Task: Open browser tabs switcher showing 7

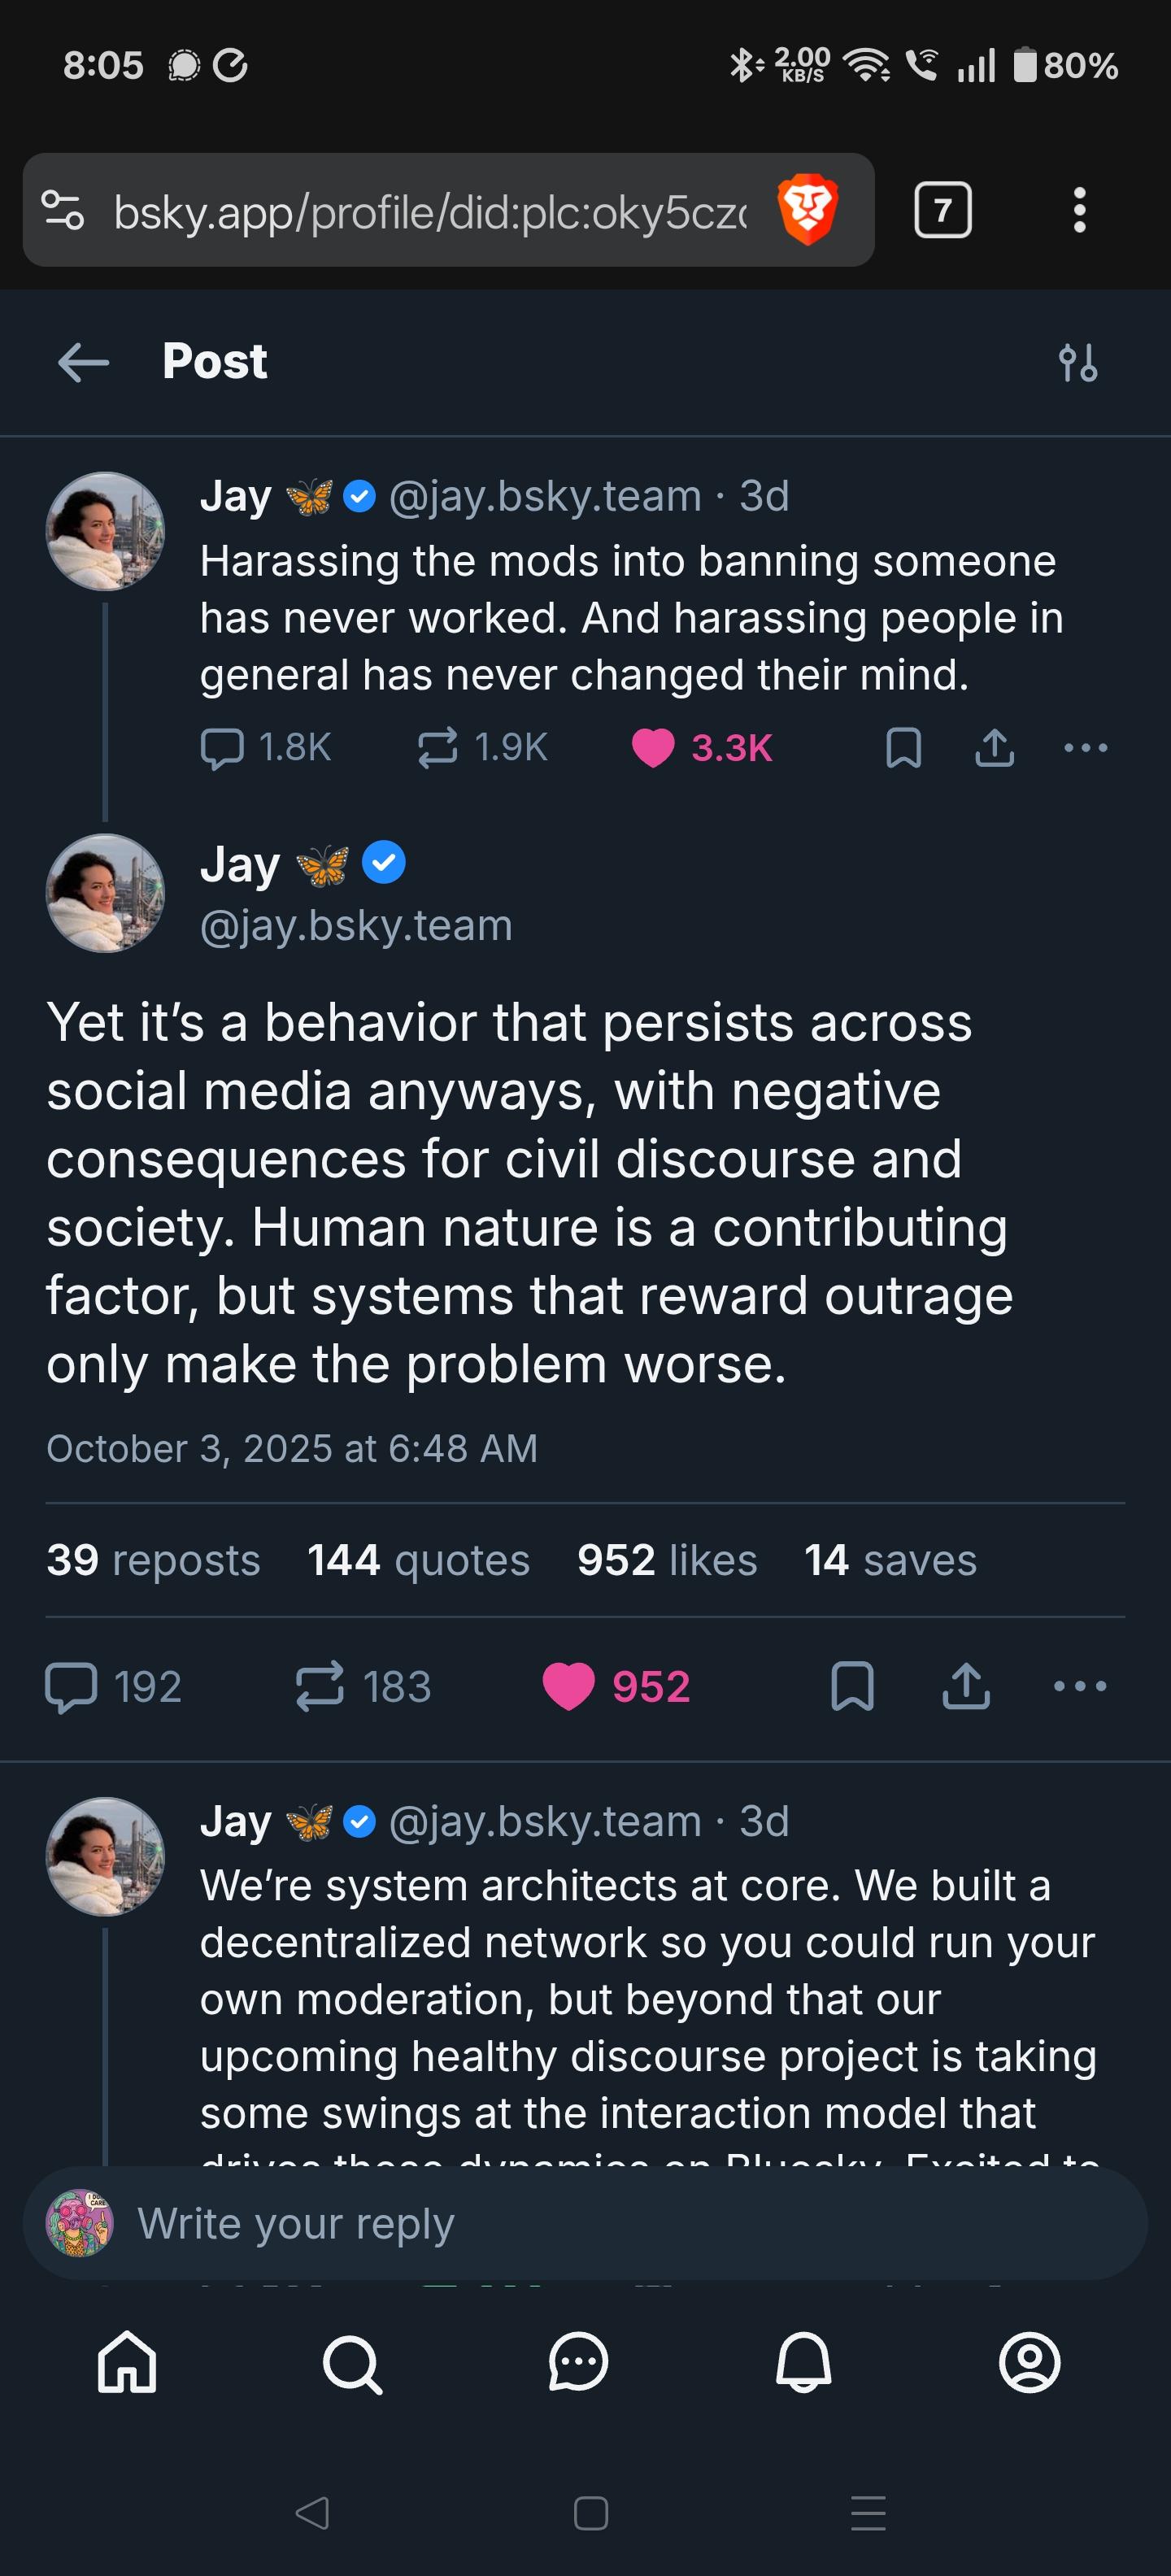Action: 942,210
